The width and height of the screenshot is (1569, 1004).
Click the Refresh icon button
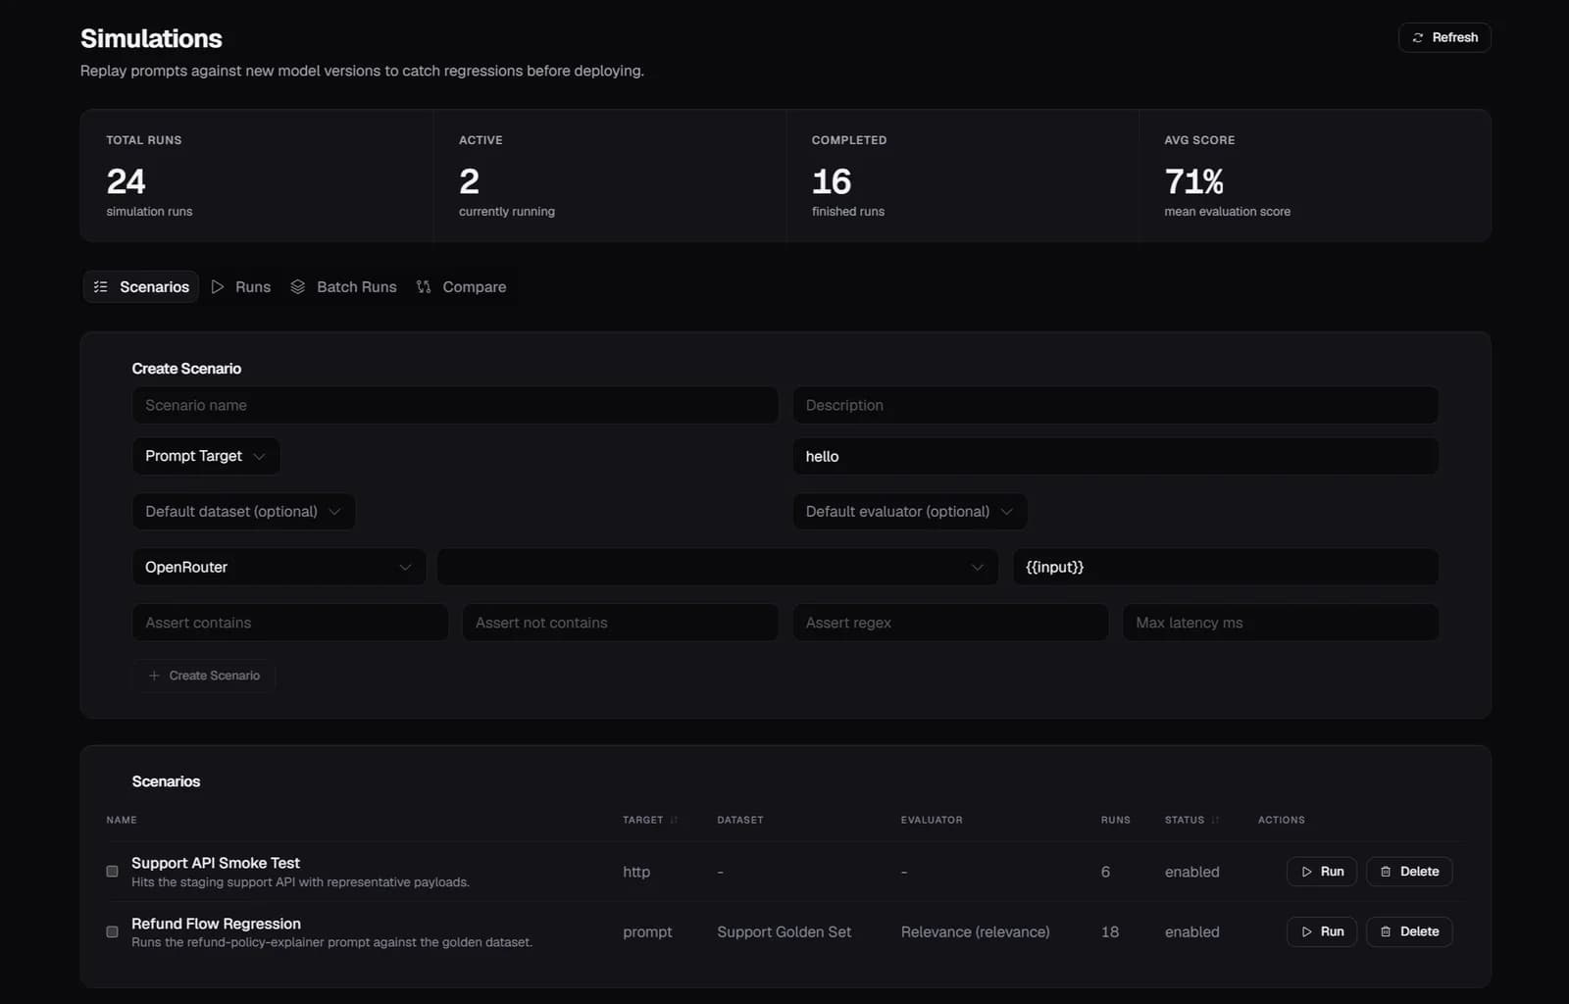(1444, 37)
